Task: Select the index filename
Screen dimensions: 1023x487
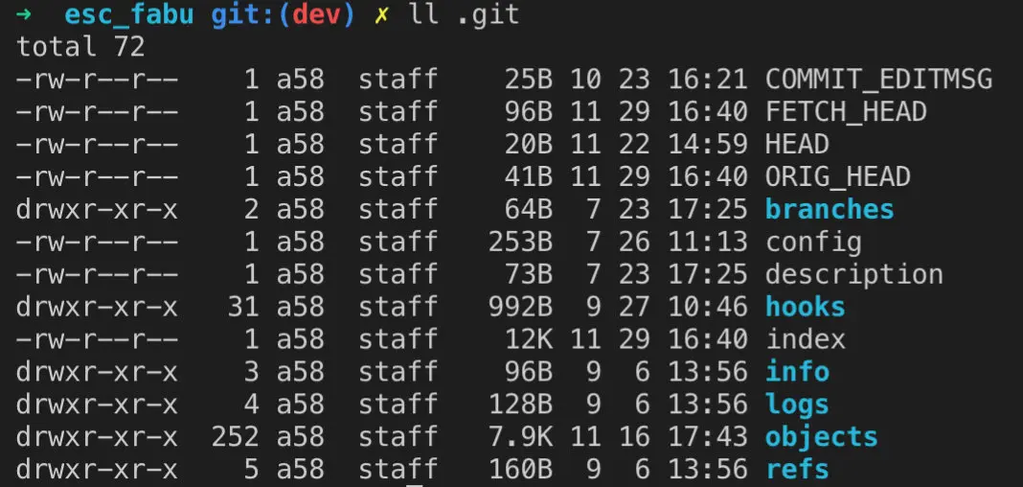Action: [x=806, y=339]
